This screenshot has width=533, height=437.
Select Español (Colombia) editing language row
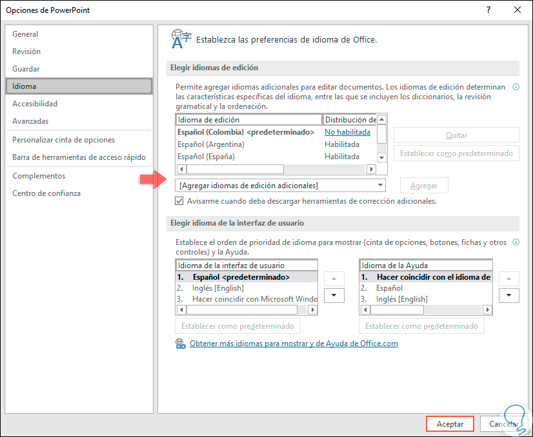[276, 131]
